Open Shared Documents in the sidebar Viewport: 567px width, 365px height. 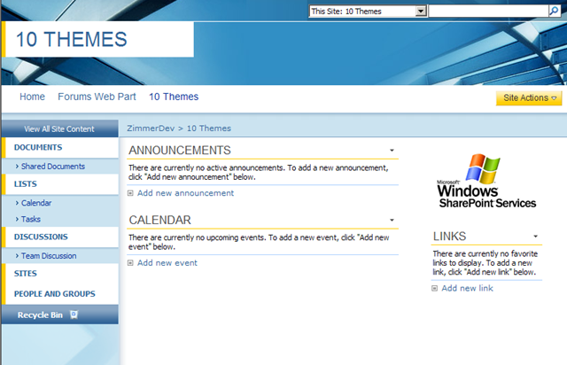53,166
